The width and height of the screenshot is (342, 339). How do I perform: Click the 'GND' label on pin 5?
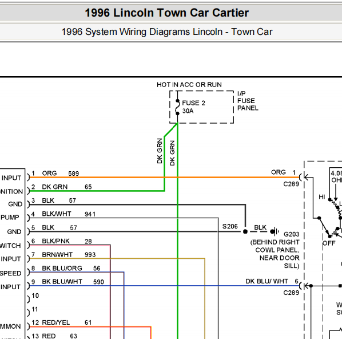point(14,231)
